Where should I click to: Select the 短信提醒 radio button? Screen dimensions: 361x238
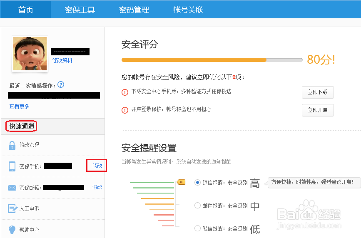[197, 183]
